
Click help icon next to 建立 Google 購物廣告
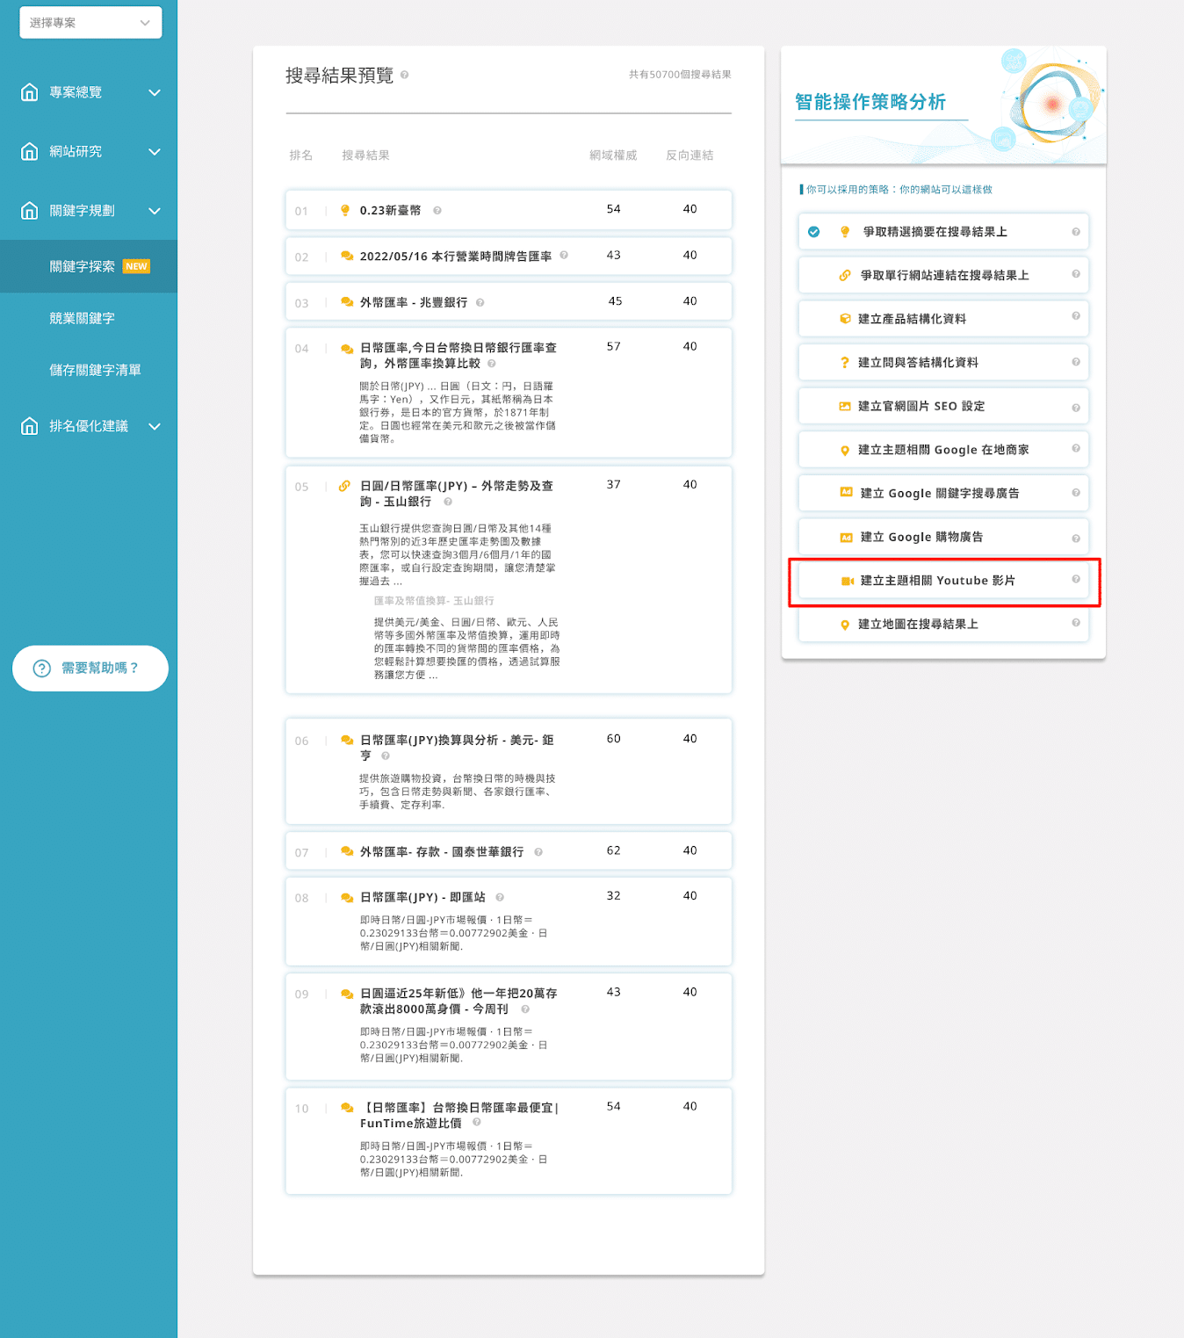(1075, 538)
